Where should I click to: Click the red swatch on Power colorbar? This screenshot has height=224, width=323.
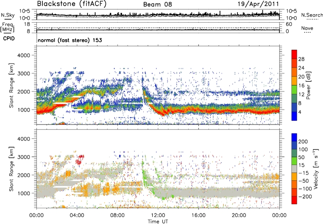coord(294,55)
